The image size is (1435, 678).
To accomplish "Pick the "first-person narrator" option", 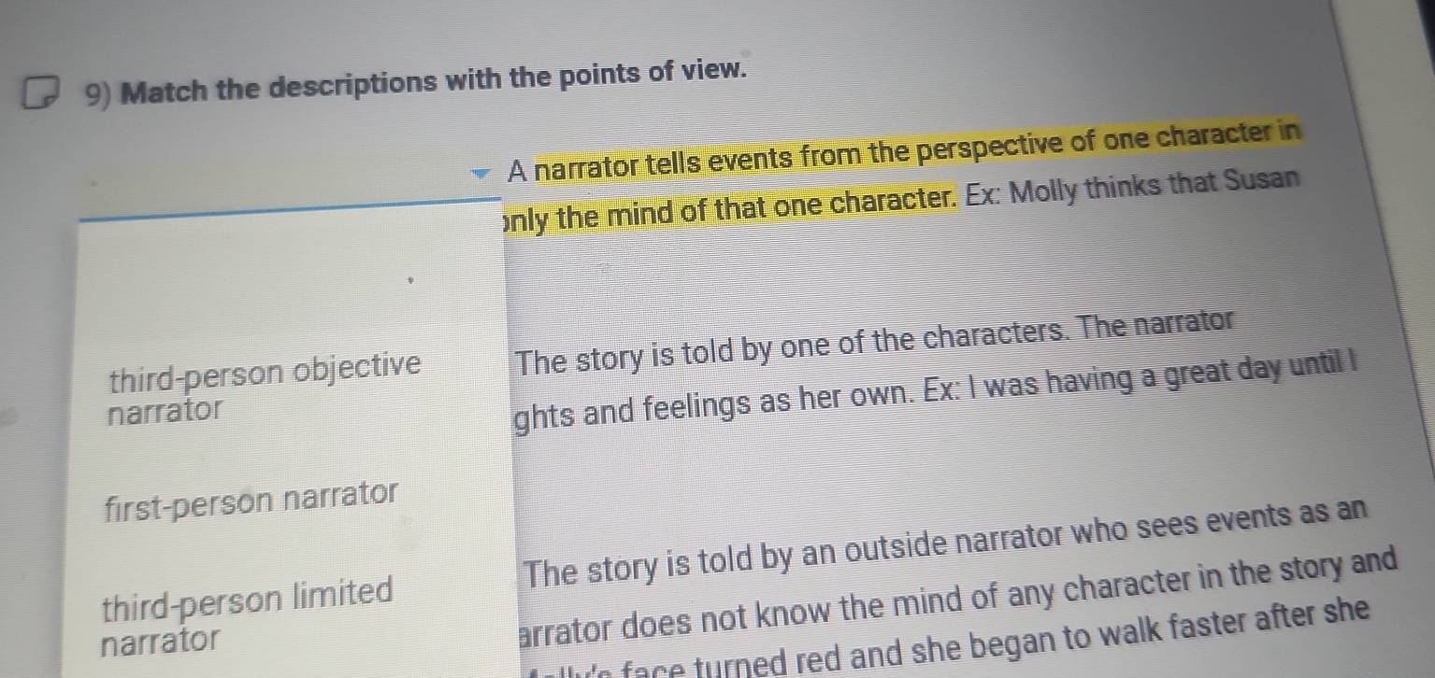I will [x=252, y=496].
